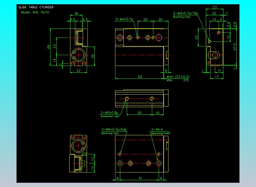Select the "2-ø4.4" hole callout
This screenshot has width=256, height=187.
tap(157, 129)
